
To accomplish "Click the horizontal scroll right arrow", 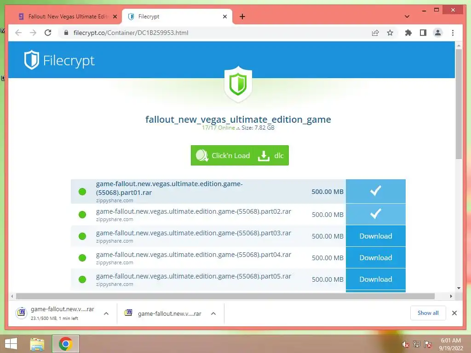I will pos(451,296).
